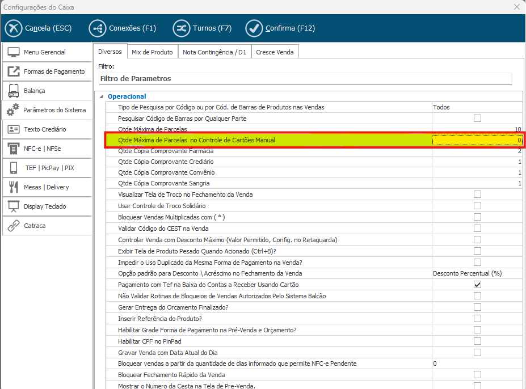Click the Confirma checkmark icon

coord(254,28)
